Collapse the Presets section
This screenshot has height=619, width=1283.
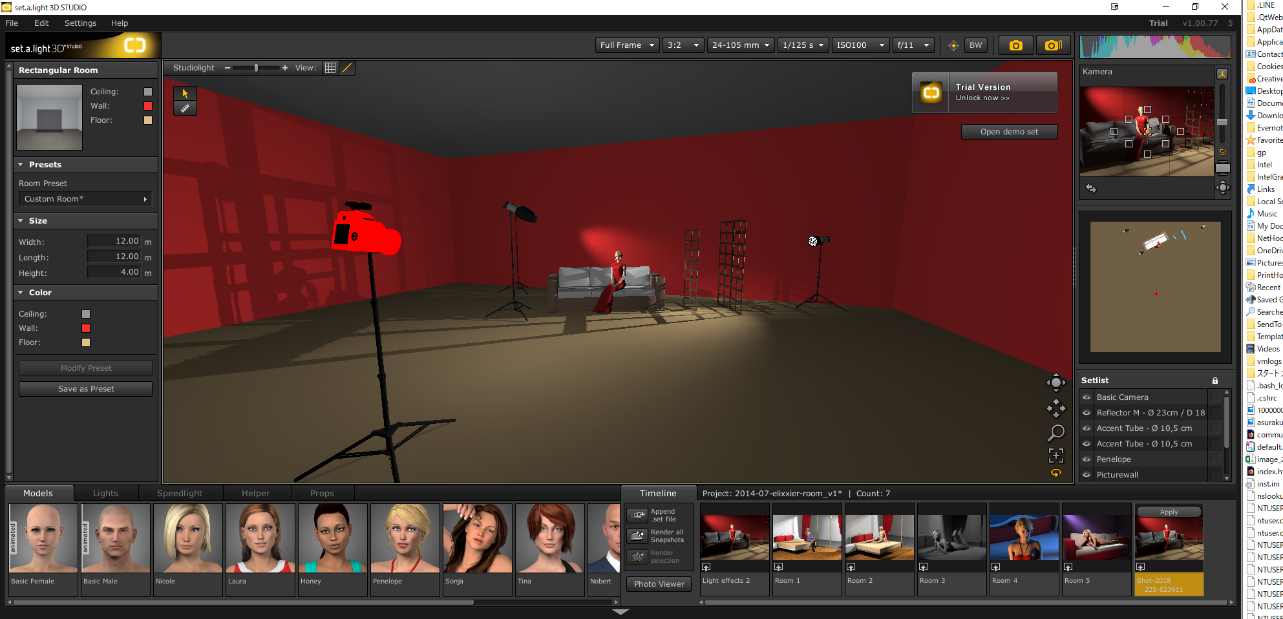[21, 165]
